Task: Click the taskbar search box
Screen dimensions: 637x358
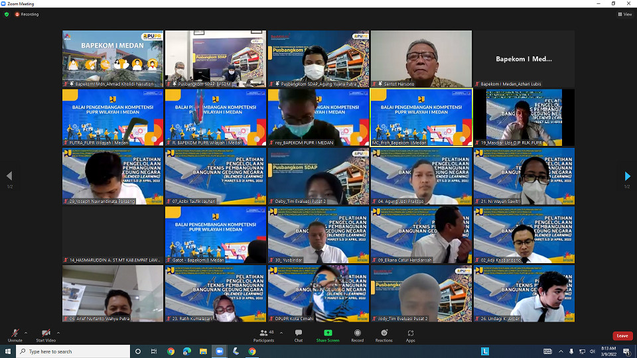Action: [x=73, y=351]
